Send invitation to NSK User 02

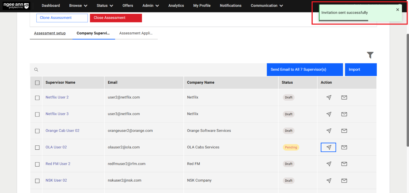pos(329,180)
